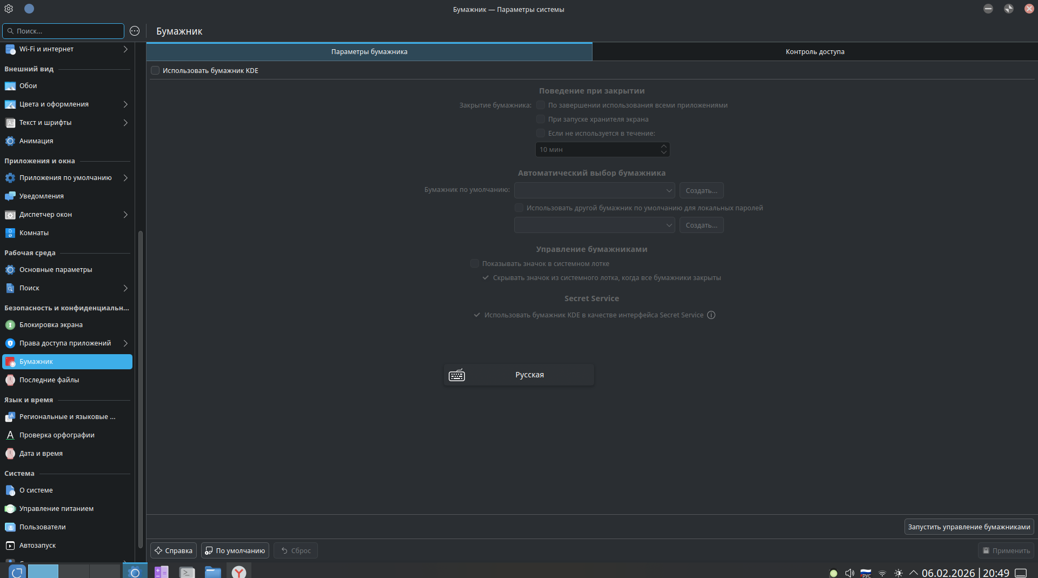Viewport: 1038px width, 578px height.
Task: Open the clock showing 06.02.2026 20:49
Action: point(966,573)
